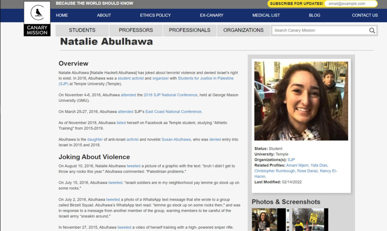Click the SJP organization link in sidebar
The height and width of the screenshot is (231, 387).
click(291, 160)
